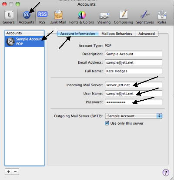Click into the Password field
The width and height of the screenshot is (174, 180).
click(x=134, y=102)
